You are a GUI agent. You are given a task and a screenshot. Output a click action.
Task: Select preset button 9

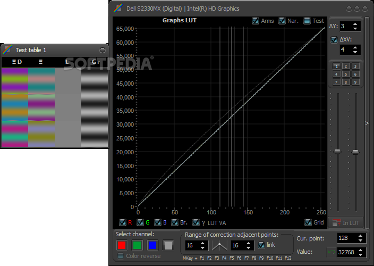click(x=355, y=82)
